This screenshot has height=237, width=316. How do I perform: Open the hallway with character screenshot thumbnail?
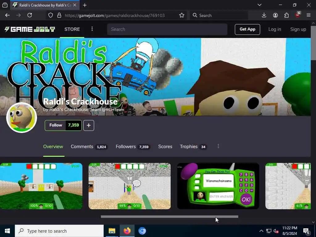[x=130, y=186]
